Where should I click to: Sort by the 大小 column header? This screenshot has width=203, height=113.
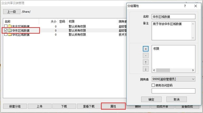click(48, 21)
